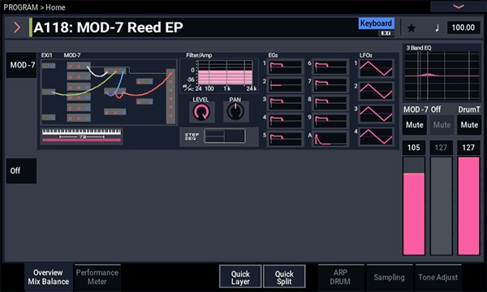Adjust the MOD-7 volume fader at 105
The image size is (487, 292).
414,206
